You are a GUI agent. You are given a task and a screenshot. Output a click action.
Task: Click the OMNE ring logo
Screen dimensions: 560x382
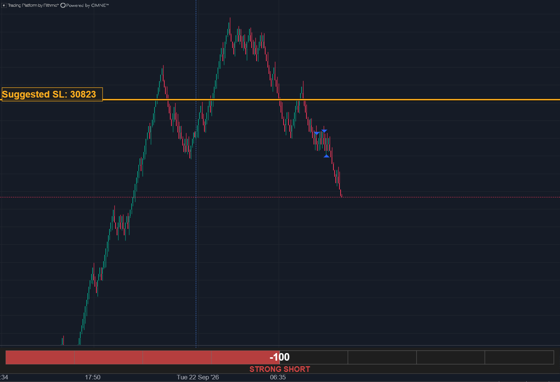(x=63, y=5)
